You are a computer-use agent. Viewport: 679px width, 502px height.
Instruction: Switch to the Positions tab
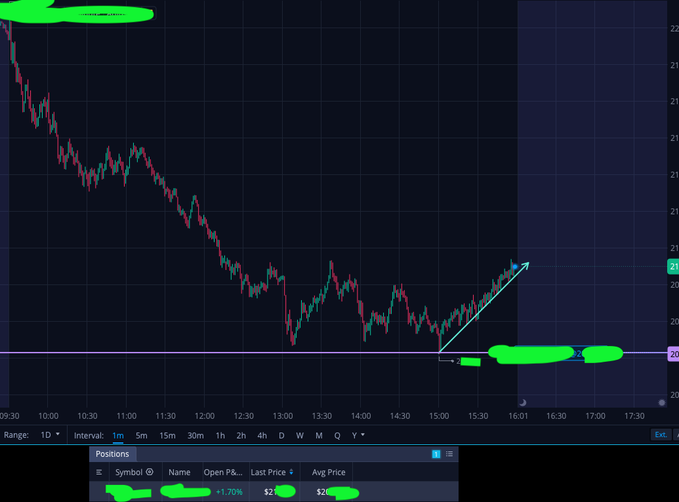point(112,454)
